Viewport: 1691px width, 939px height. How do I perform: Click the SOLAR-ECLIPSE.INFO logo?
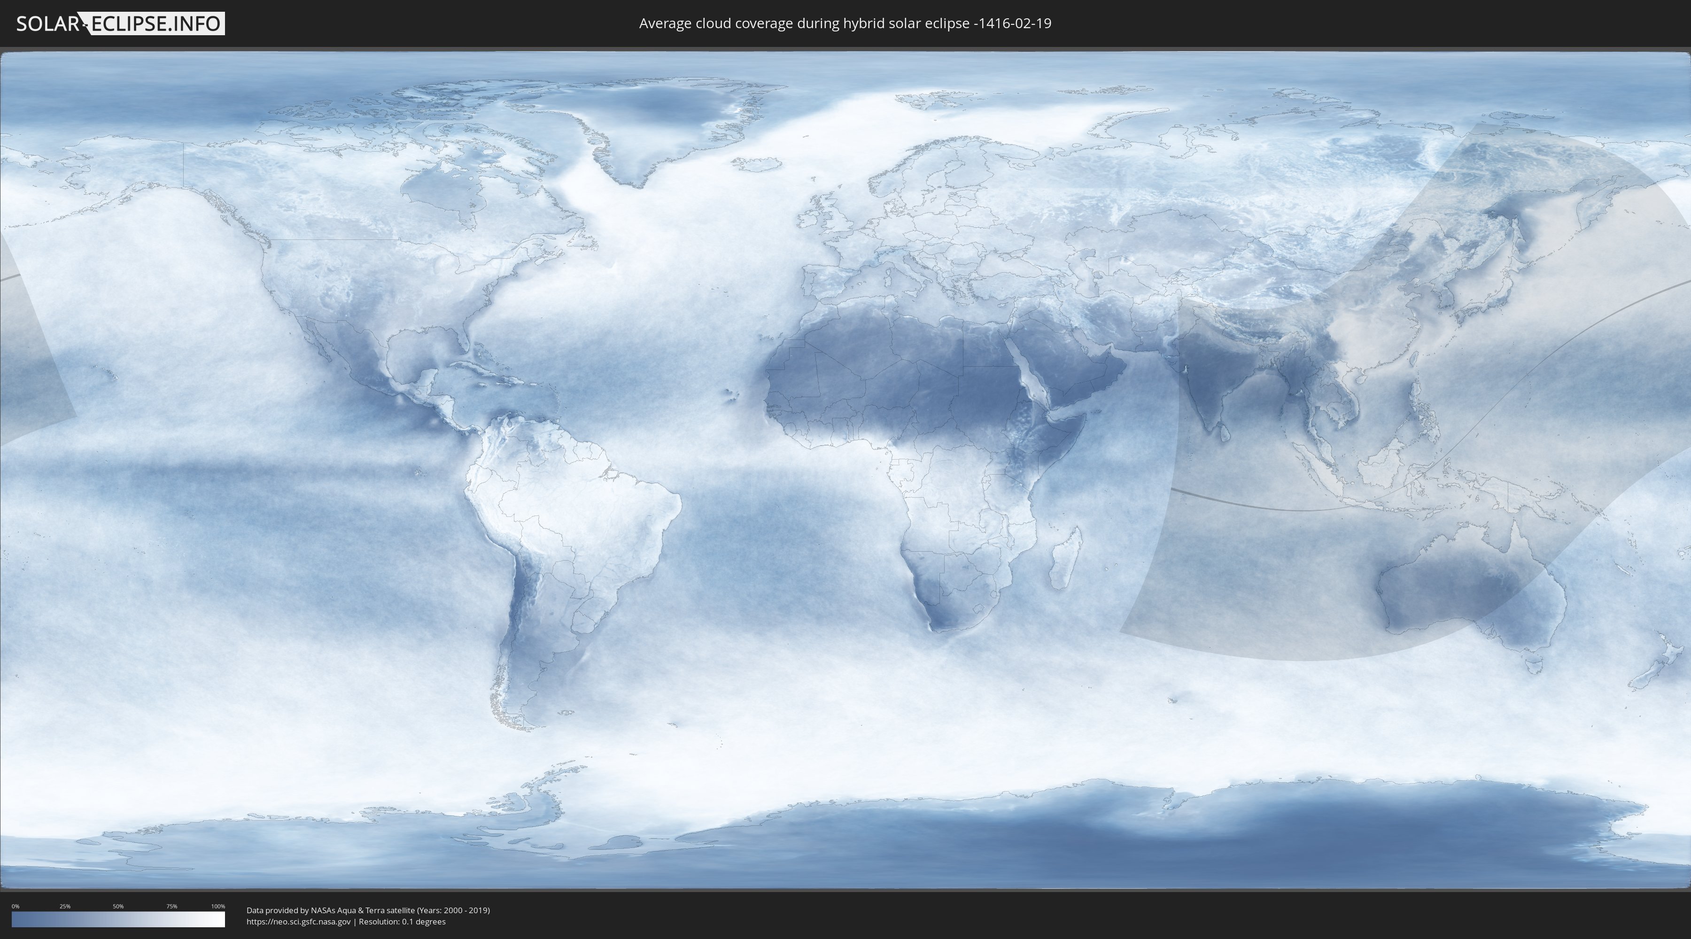pyautogui.click(x=120, y=23)
